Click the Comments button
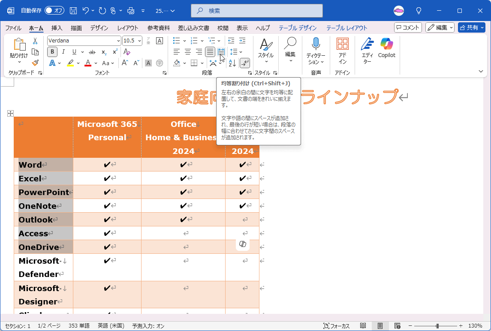491x331 pixels. tap(408, 27)
